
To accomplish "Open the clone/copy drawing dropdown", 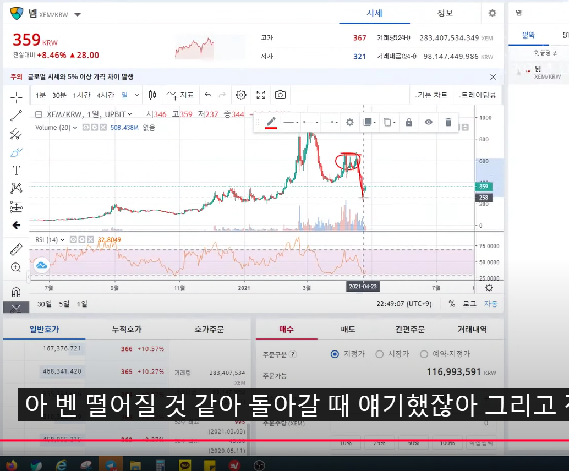I will click(390, 122).
